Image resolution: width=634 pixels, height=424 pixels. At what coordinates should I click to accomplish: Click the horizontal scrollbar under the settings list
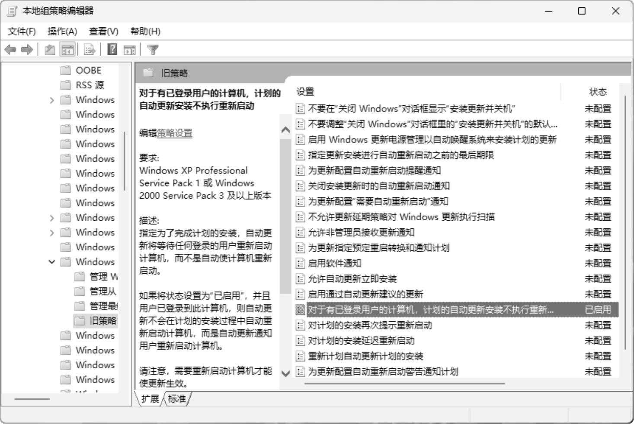point(404,383)
